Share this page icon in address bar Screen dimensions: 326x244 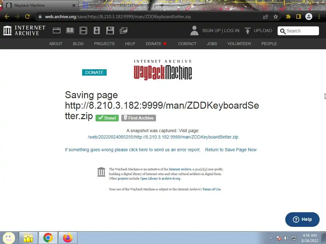point(266,17)
